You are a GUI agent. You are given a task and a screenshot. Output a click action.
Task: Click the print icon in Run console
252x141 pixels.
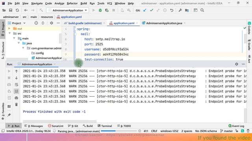click(17, 98)
